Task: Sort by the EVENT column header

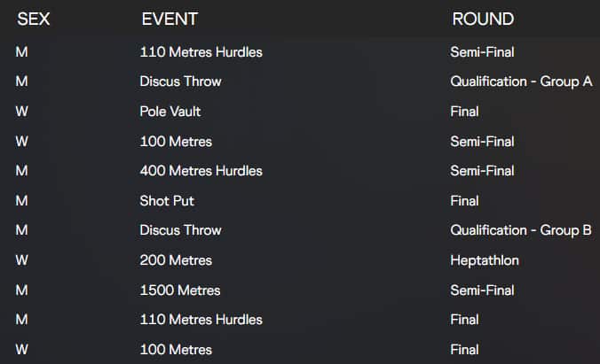Action: [x=170, y=19]
